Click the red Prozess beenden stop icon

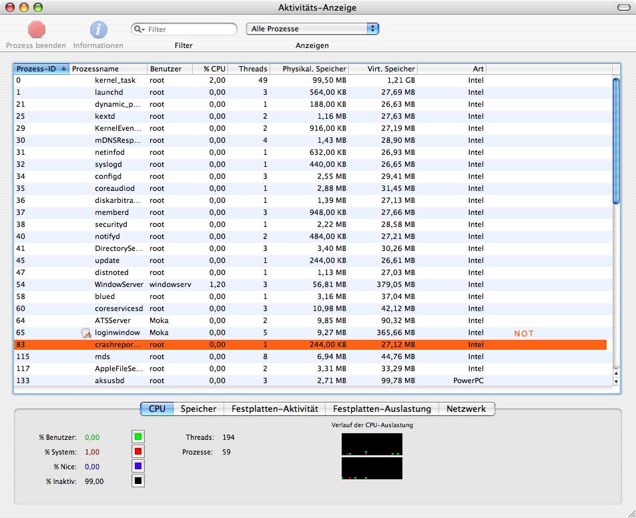[37, 29]
